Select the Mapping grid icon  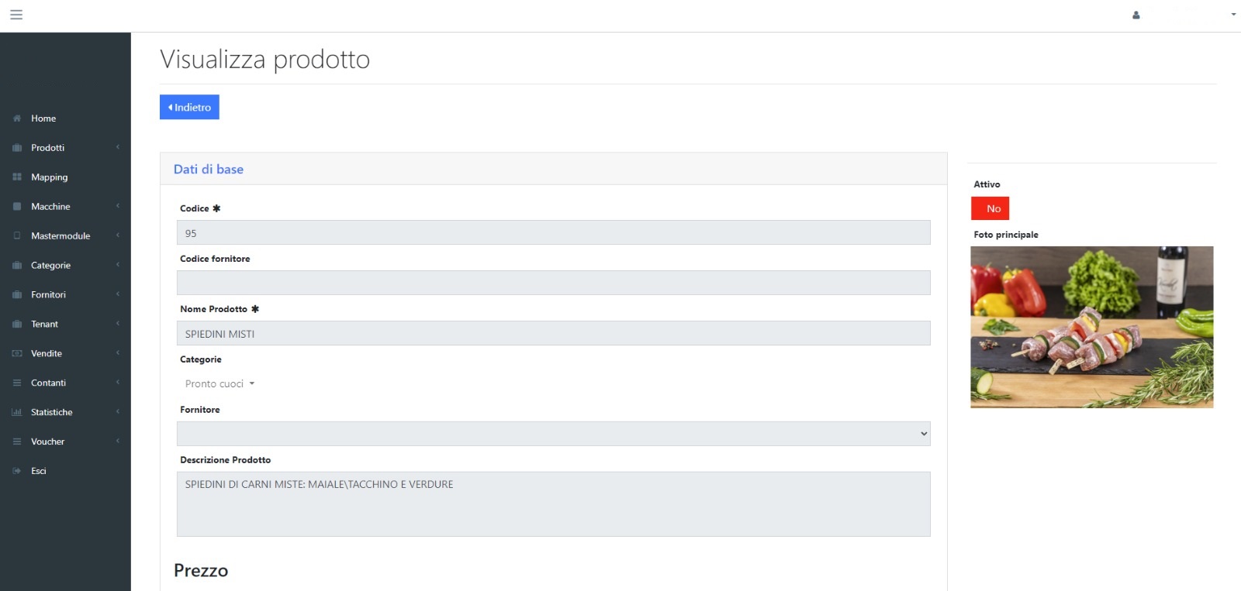coord(17,177)
